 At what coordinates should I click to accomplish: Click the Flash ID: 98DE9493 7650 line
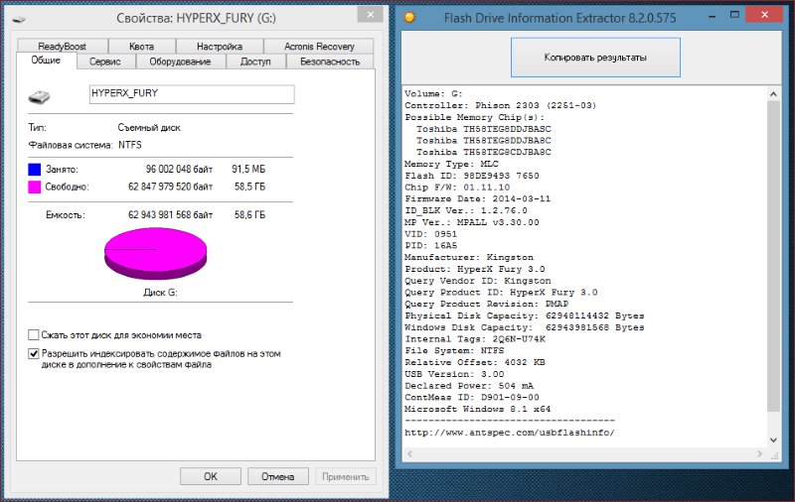[471, 176]
